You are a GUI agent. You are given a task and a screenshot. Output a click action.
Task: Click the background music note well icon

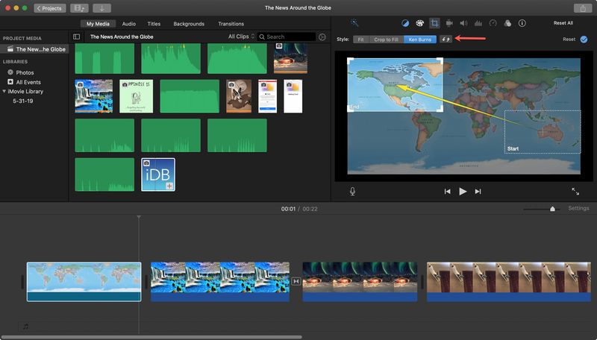coord(25,327)
